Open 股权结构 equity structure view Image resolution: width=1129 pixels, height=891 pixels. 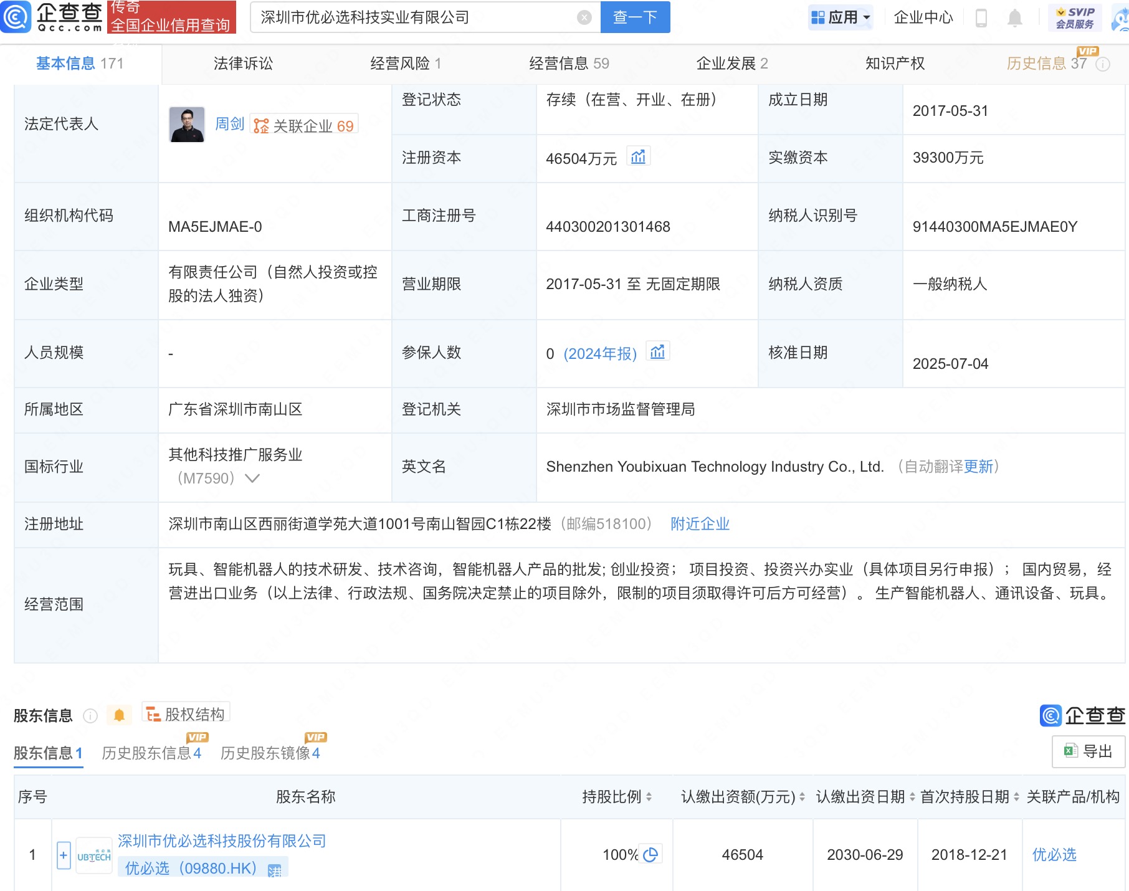(186, 713)
